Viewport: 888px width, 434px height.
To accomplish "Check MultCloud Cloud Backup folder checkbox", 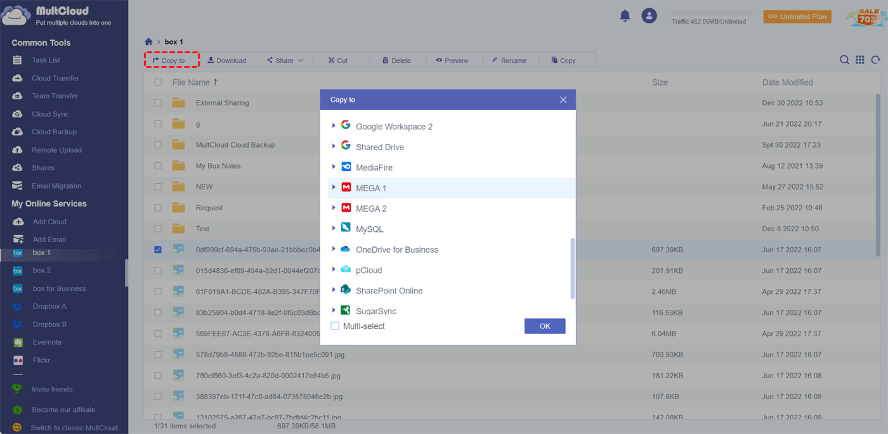I will pos(158,145).
